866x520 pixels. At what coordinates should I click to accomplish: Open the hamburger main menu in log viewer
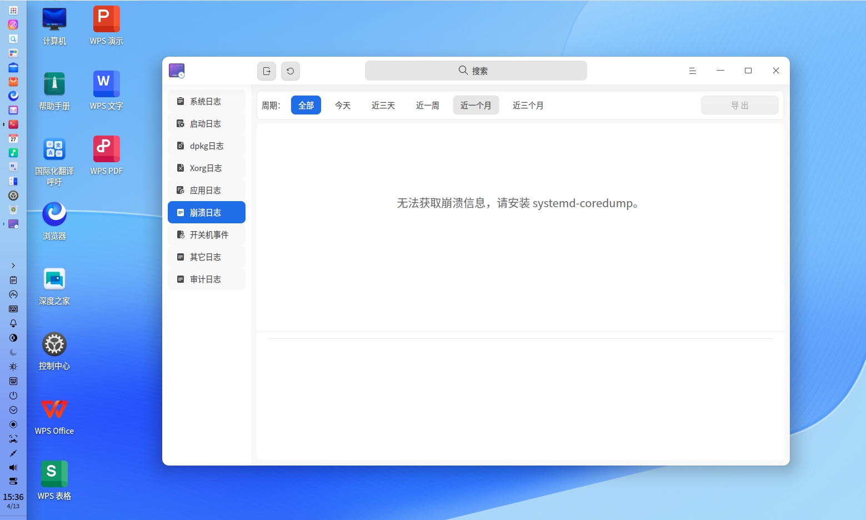693,71
